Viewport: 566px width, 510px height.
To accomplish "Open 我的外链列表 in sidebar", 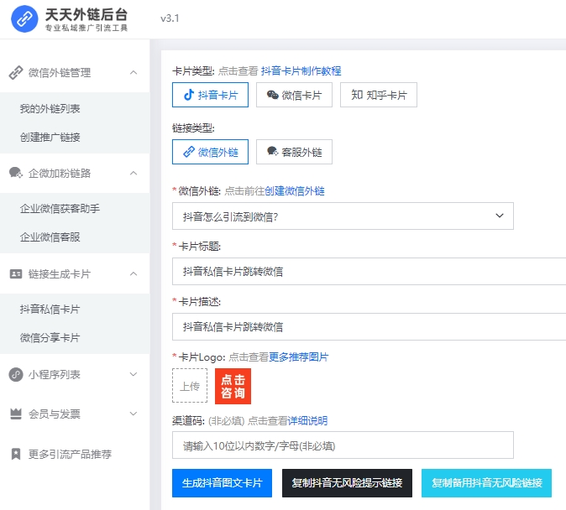I will 50,109.
